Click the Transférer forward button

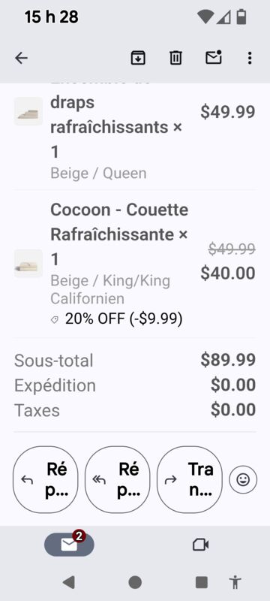click(x=190, y=479)
